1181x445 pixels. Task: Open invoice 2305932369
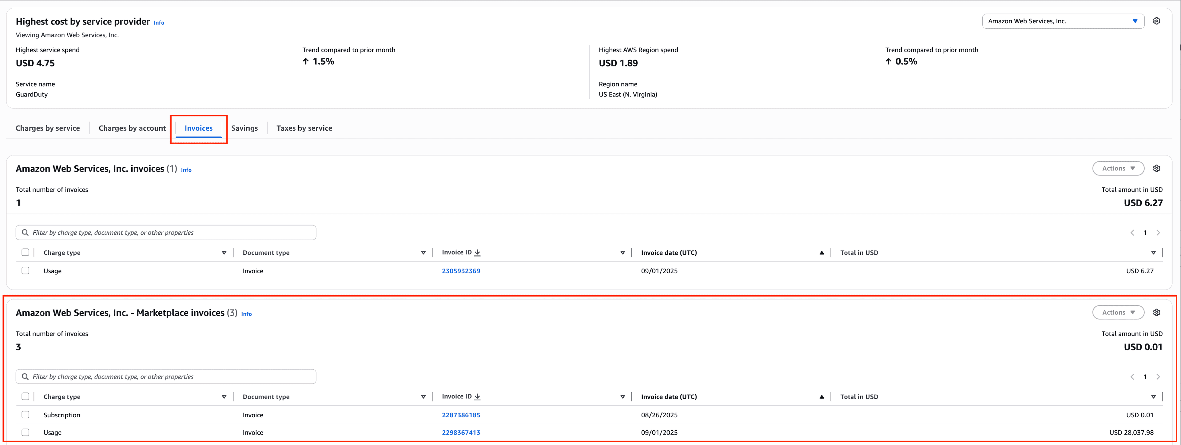pyautogui.click(x=461, y=270)
